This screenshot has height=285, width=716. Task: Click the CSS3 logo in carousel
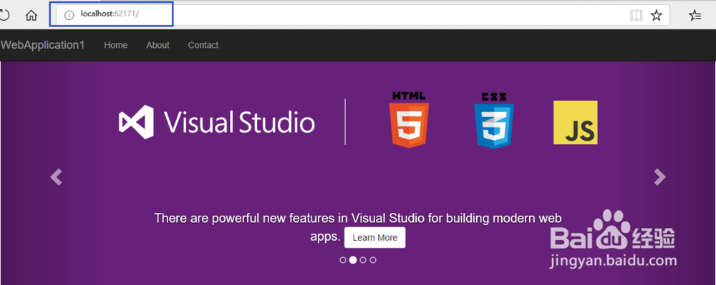click(493, 121)
